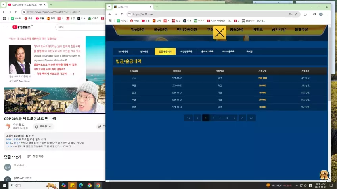
Task: Open 출금신청 in orr88 top menu
Action: 161,29
